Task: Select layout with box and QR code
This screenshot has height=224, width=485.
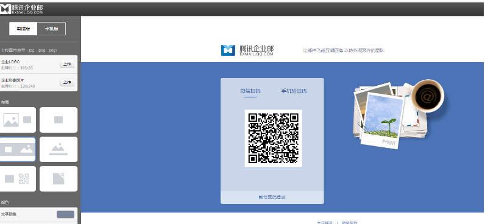Action: point(18,179)
